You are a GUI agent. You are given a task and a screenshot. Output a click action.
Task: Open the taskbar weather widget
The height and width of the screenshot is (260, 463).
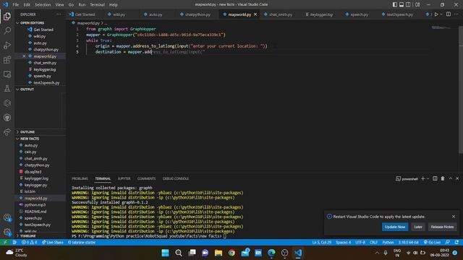pyautogui.click(x=16, y=253)
